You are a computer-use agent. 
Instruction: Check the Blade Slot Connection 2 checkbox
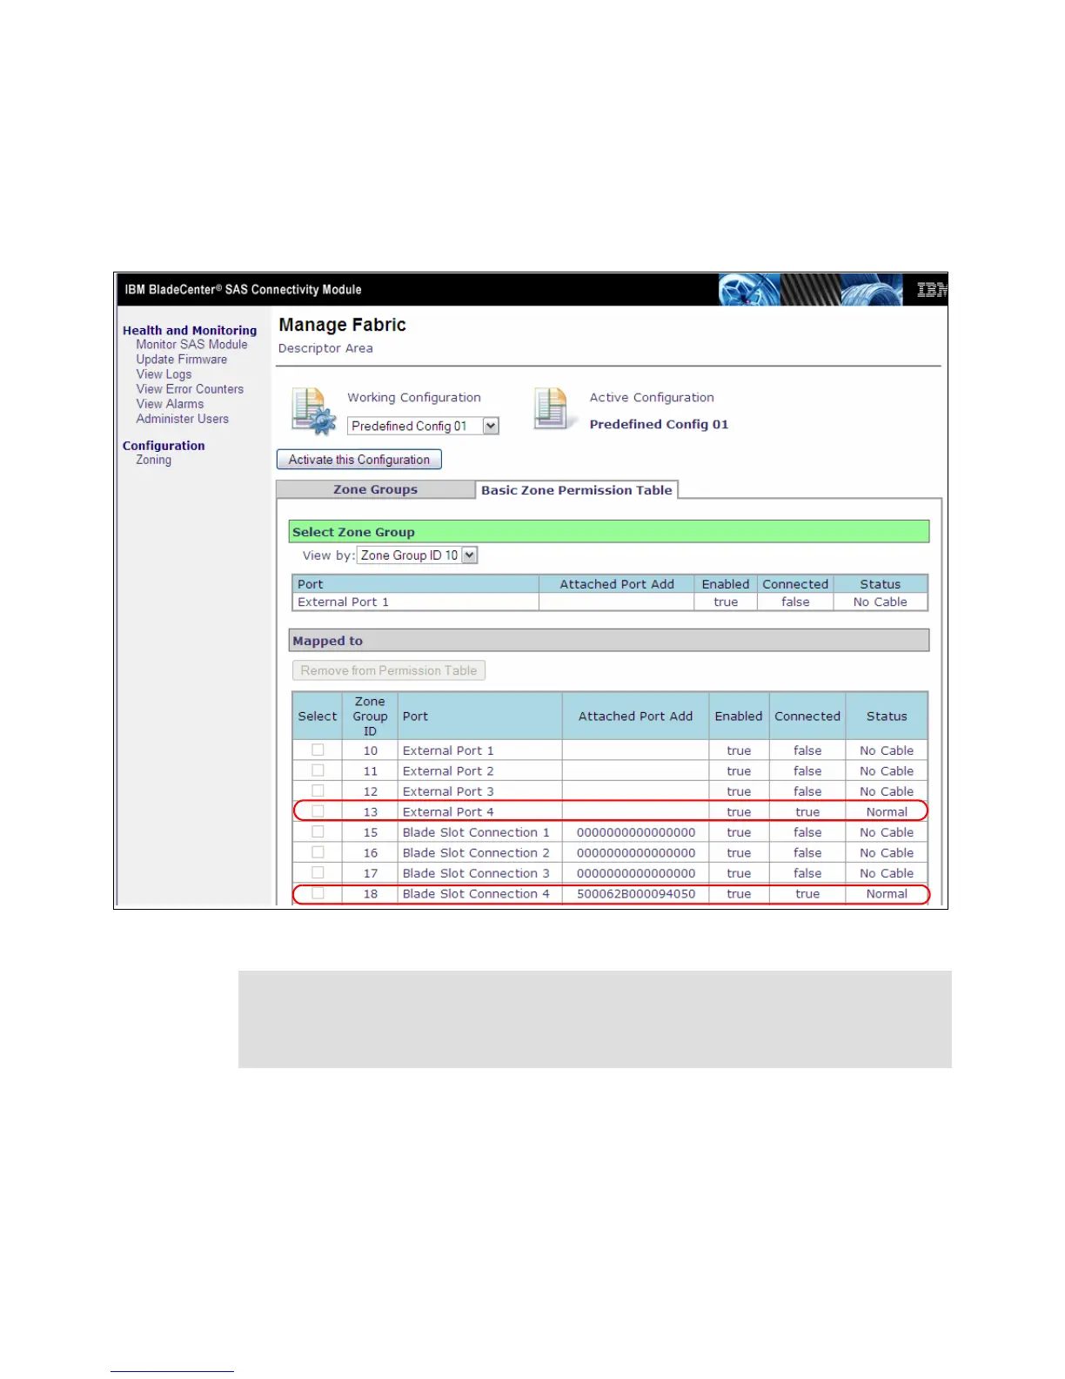[318, 852]
